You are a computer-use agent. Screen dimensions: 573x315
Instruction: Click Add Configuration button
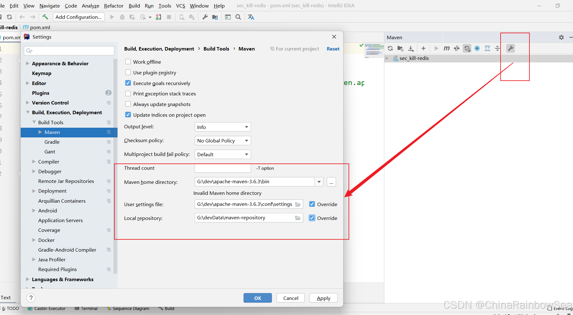point(79,17)
